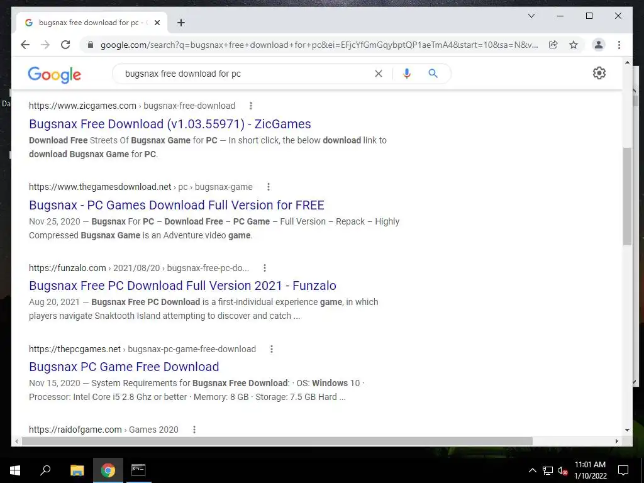The height and width of the screenshot is (483, 644).
Task: Click the horizontal scrollbar left arrow
Action: [x=16, y=441]
